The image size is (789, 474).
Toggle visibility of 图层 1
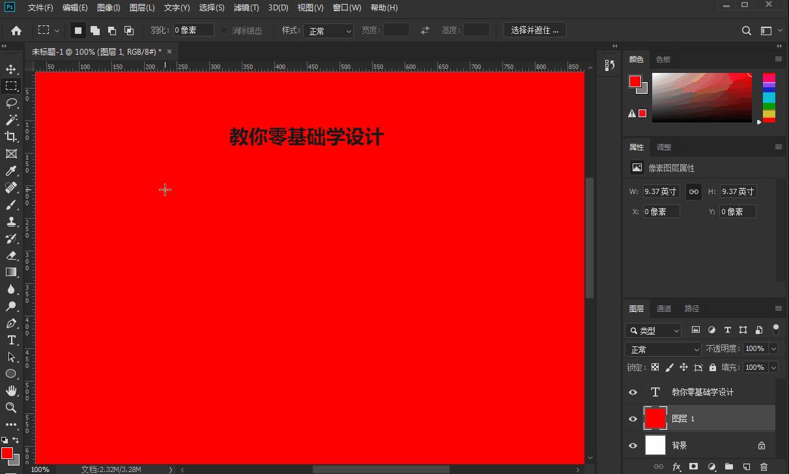pyautogui.click(x=633, y=419)
